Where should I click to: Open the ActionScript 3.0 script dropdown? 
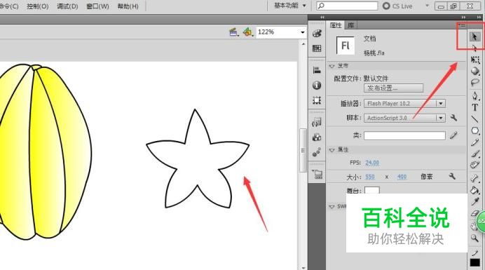pos(441,118)
